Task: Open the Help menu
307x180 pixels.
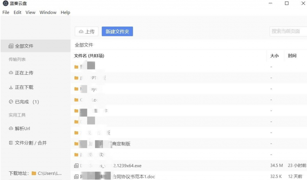Action: [65, 12]
